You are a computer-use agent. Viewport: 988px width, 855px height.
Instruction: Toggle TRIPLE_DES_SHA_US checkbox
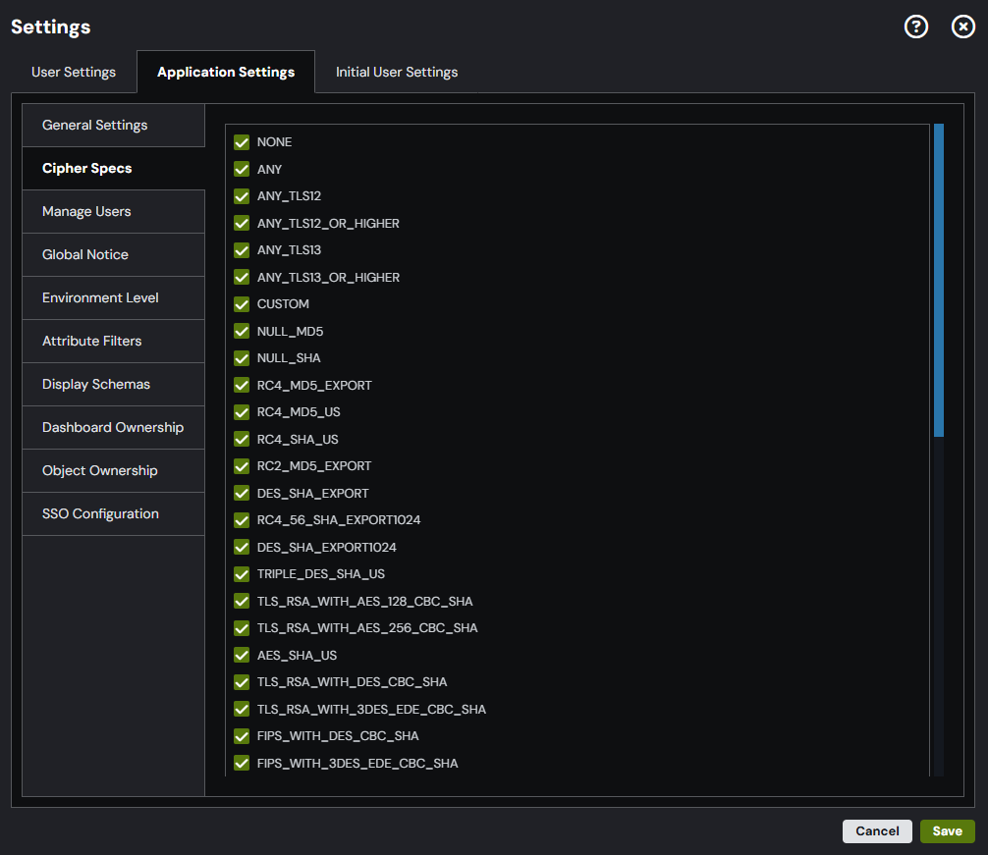(242, 574)
